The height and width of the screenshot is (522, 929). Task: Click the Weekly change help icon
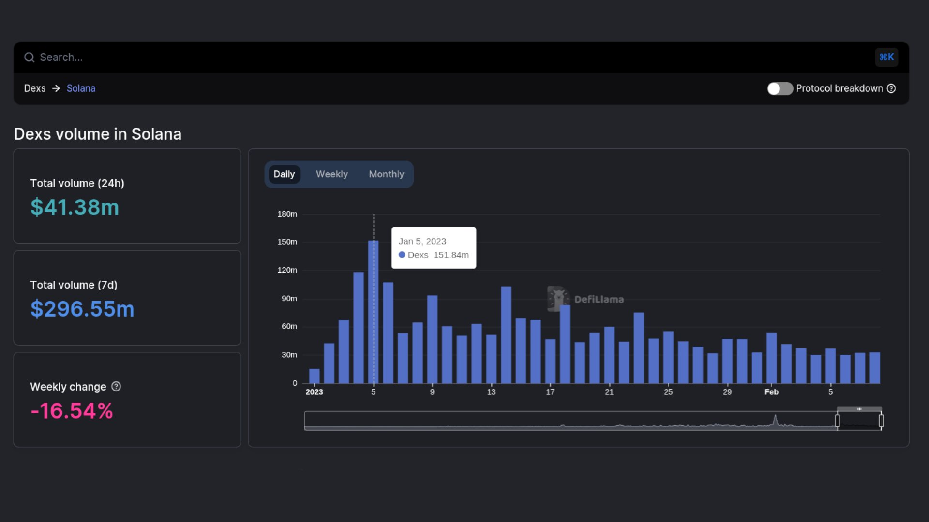(116, 387)
